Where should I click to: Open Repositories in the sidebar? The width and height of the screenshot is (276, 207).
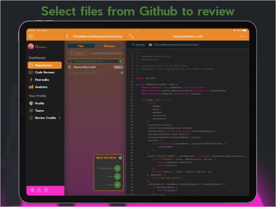45,65
